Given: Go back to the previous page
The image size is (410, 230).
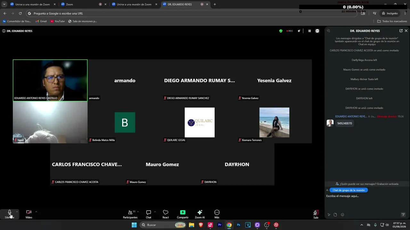Looking at the screenshot, I should (x=5, y=13).
